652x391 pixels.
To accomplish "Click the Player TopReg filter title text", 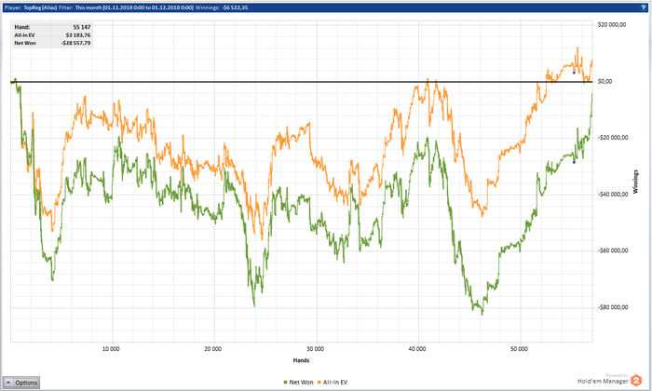I will [x=126, y=7].
